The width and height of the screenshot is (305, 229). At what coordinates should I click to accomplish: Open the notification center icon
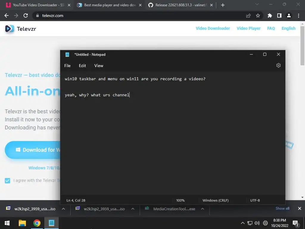click(x=296, y=223)
